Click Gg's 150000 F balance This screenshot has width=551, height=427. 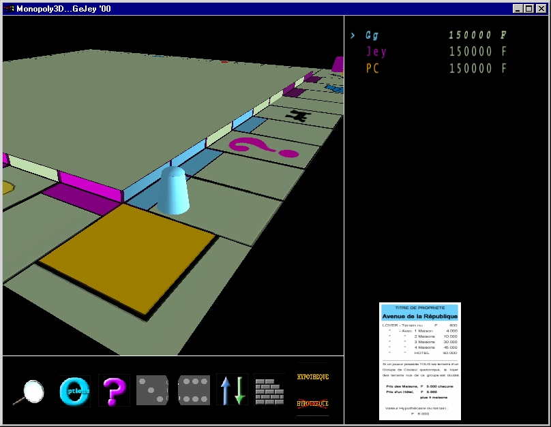pyautogui.click(x=477, y=35)
